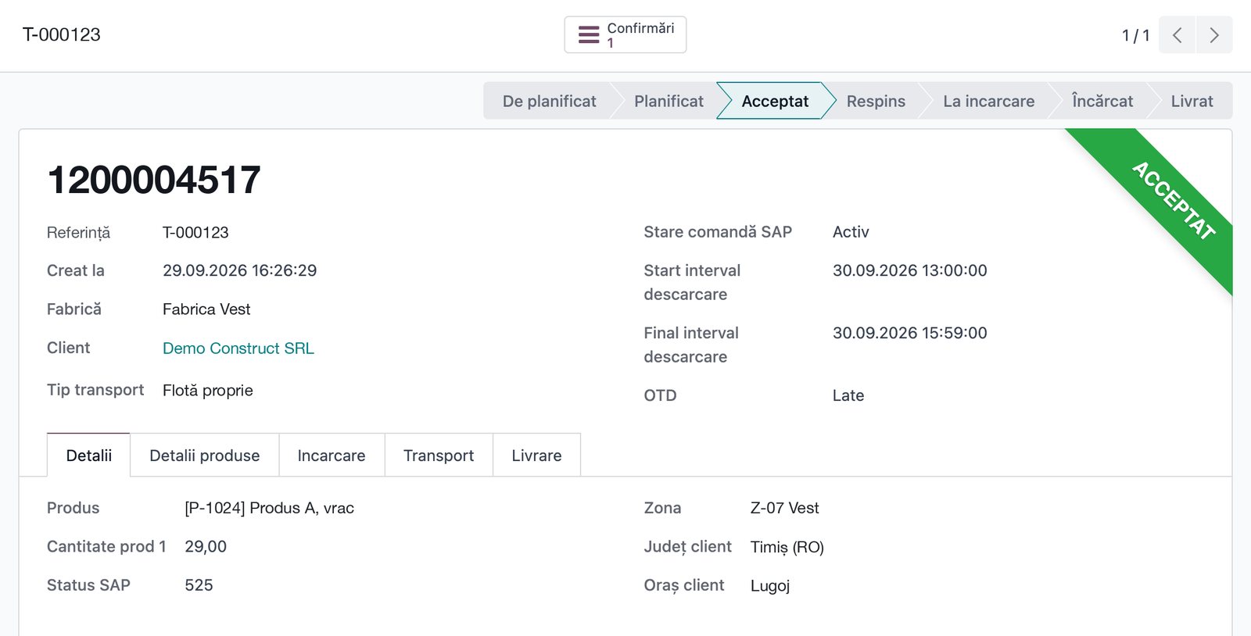Viewport: 1251px width, 636px height.
Task: Click the zone value Z-07 Vest
Action: [x=785, y=508]
